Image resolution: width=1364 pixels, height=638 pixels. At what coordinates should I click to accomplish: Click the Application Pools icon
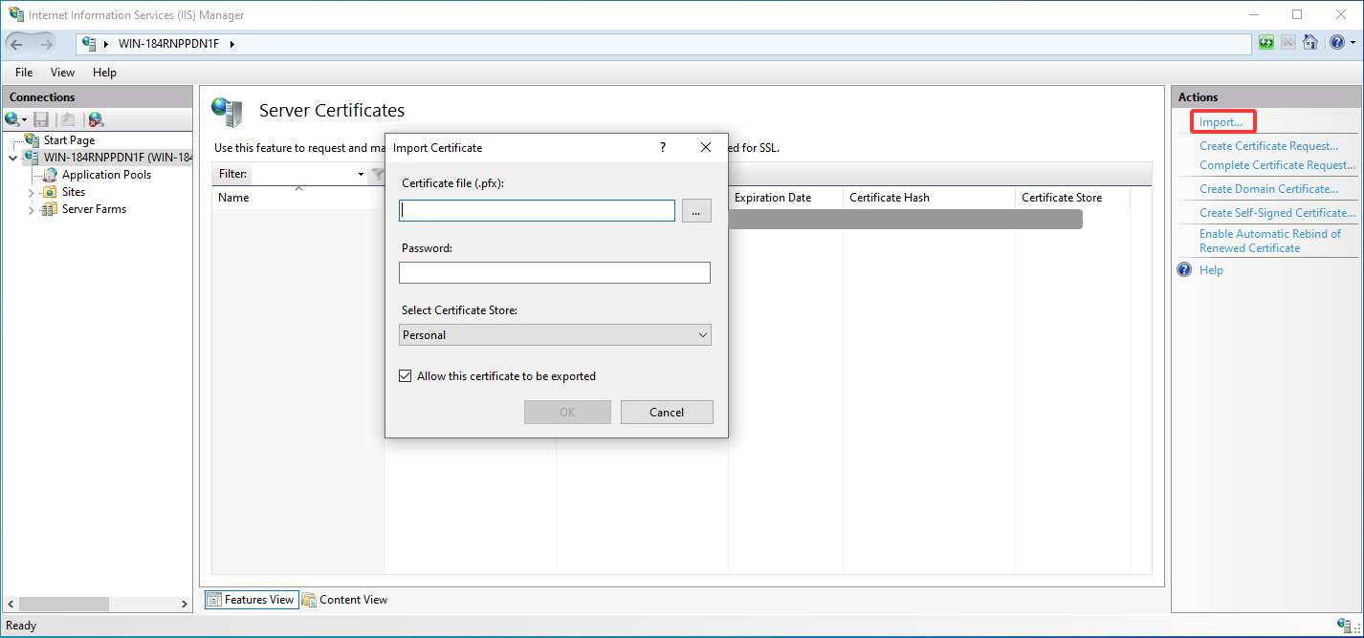pos(50,175)
